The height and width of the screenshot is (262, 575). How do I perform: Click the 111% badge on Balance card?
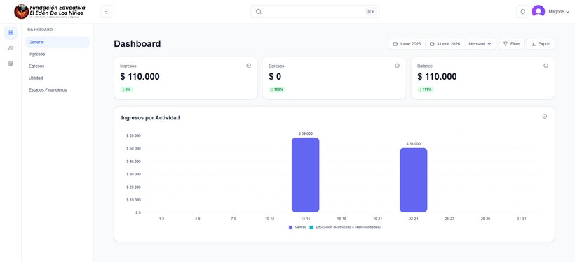pyautogui.click(x=426, y=89)
